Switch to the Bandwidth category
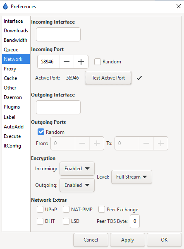The width and height of the screenshot is (184, 249). tap(16, 40)
